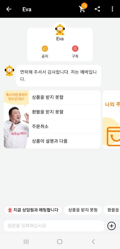Start chat via 지금 상담원과 채팅합니다 button
Image resolution: width=120 pixels, height=249 pixels.
click(33, 210)
